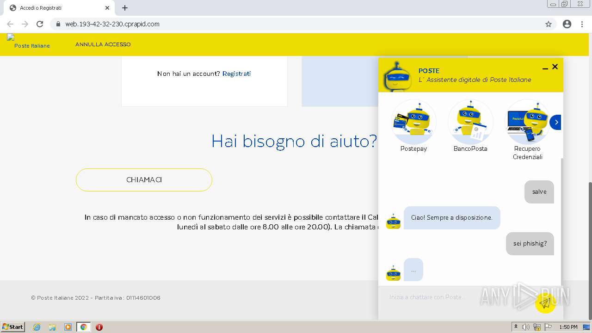This screenshot has height=333, width=592.
Task: Open a new browser tab
Action: [125, 8]
